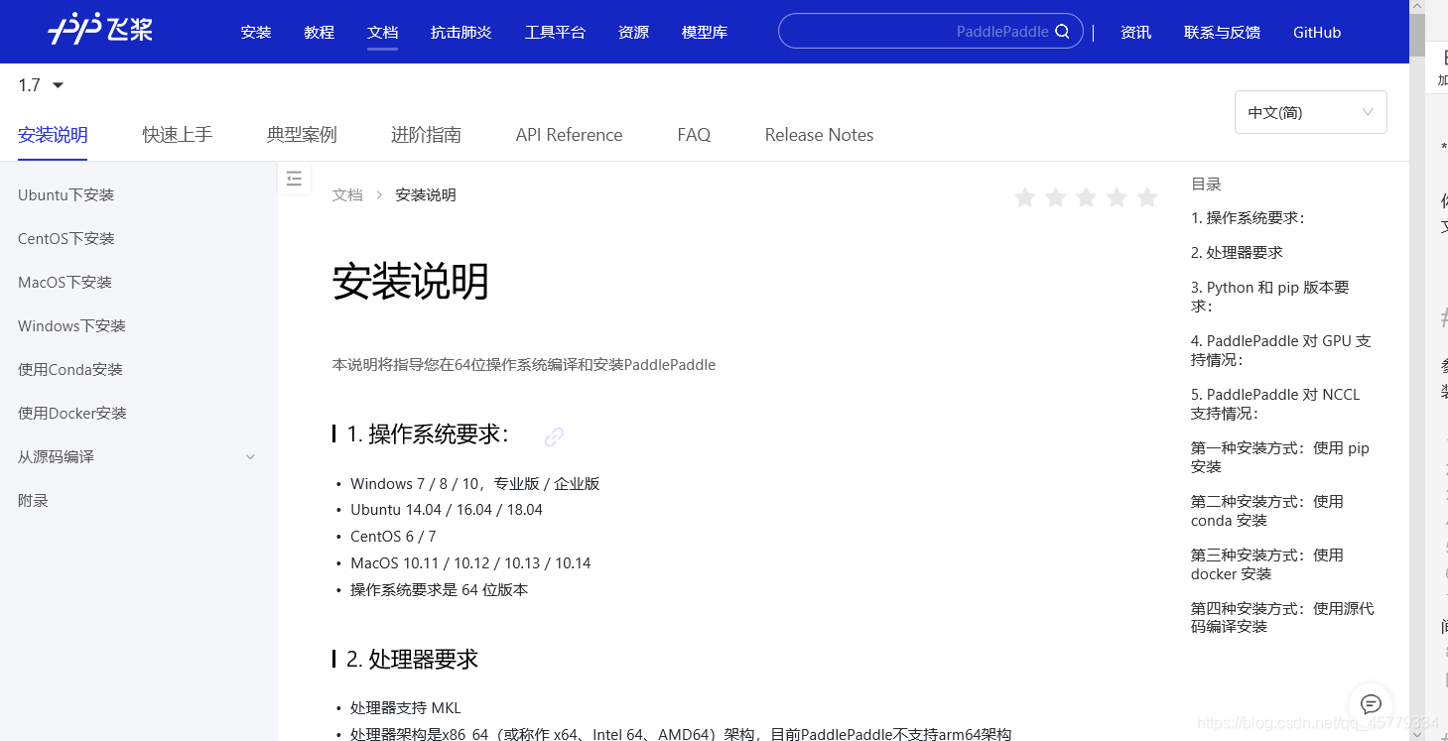
Task: Click the sidebar collapse icon above breadcrumb
Action: pyautogui.click(x=294, y=178)
